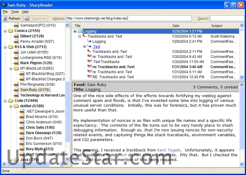Collapse the Logging thread in the list
246x175 pixels.
point(75,31)
